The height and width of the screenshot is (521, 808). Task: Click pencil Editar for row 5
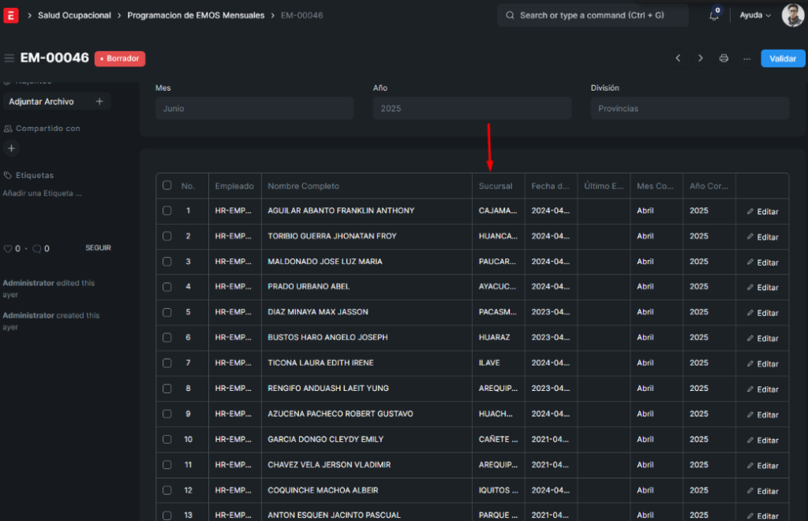coord(762,313)
